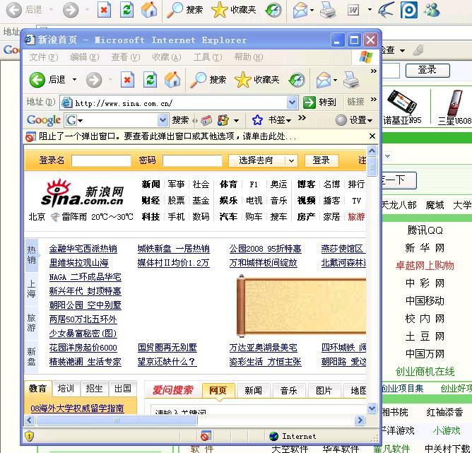
Task: Open Google toolbar 设置 menu
Action: tap(354, 120)
